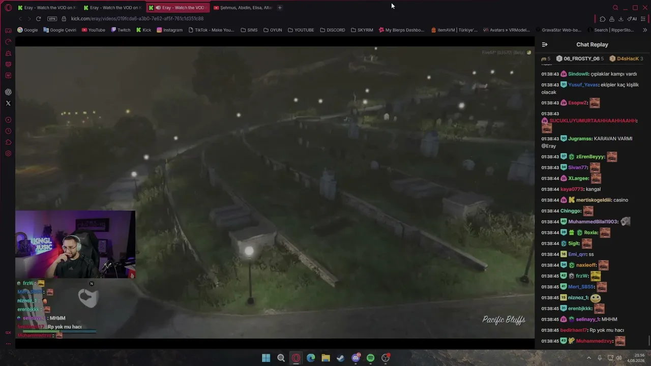Open Spotify from the taskbar
The height and width of the screenshot is (366, 651).
point(370,358)
